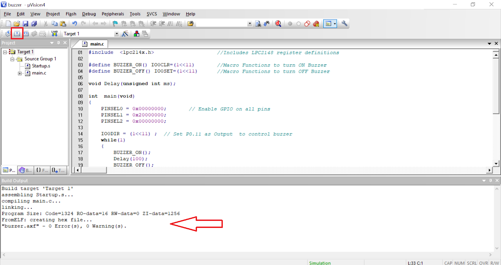The height and width of the screenshot is (265, 501).
Task: Click the Find in Files search field
Action: click(222, 23)
